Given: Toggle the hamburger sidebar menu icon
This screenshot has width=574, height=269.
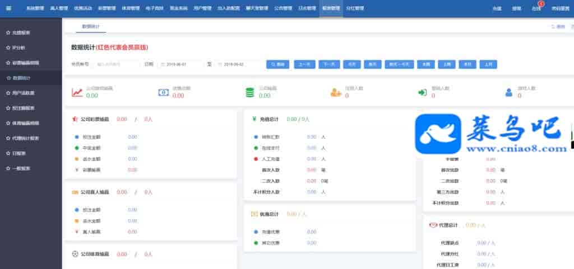Looking at the screenshot, I should click(8, 8).
